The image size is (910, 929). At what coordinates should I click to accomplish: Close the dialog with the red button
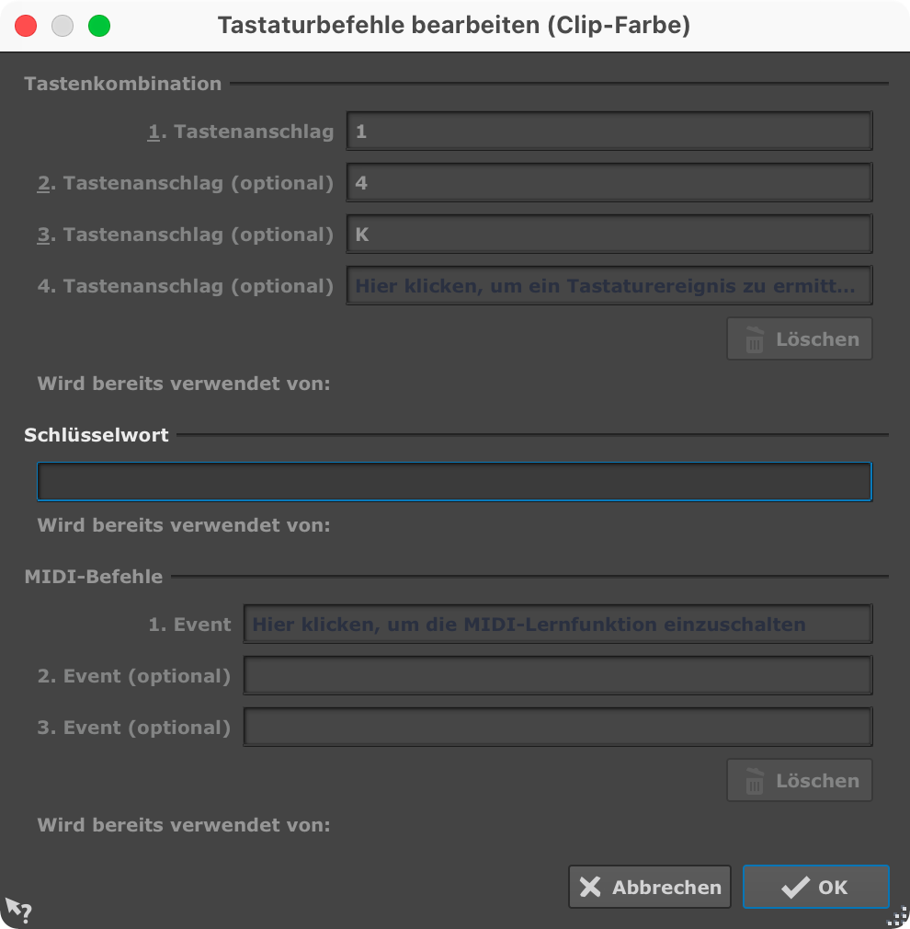(x=27, y=26)
